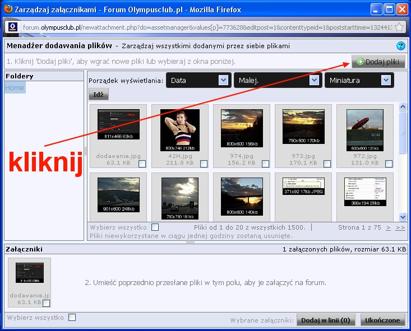The width and height of the screenshot is (411, 331).
Task: Check the box under 974.jpg thumbnail
Action: point(265,164)
